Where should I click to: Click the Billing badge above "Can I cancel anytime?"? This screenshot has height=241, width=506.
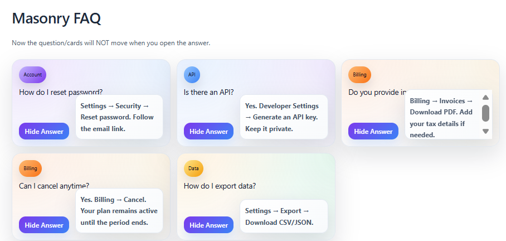[30, 168]
